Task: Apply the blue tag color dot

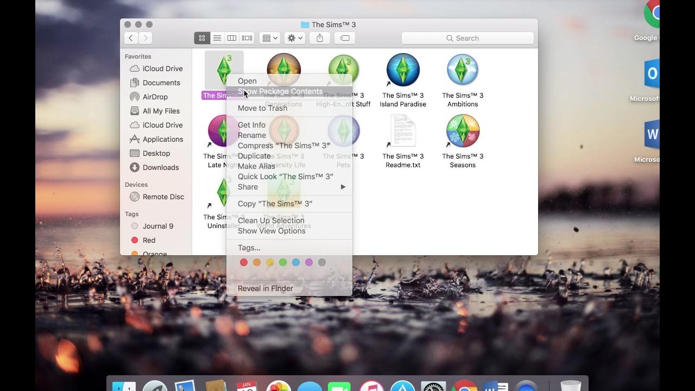Action: pyautogui.click(x=296, y=262)
